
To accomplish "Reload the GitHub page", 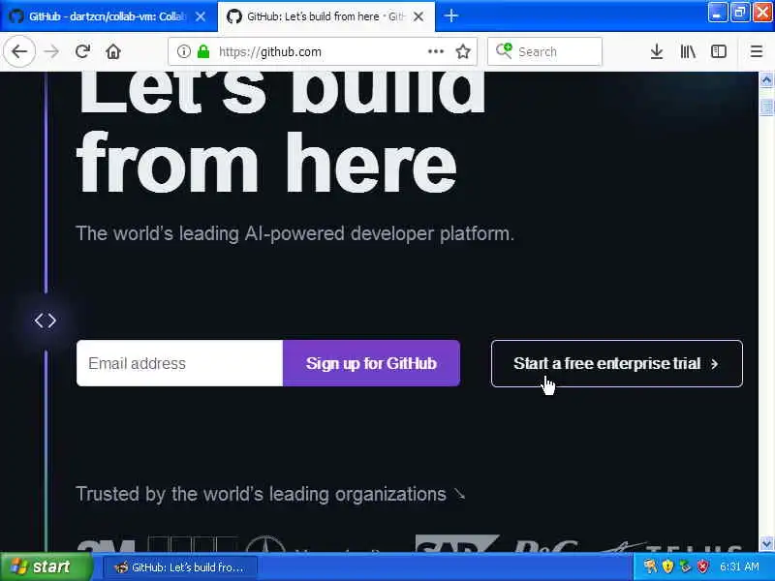I will tap(82, 51).
